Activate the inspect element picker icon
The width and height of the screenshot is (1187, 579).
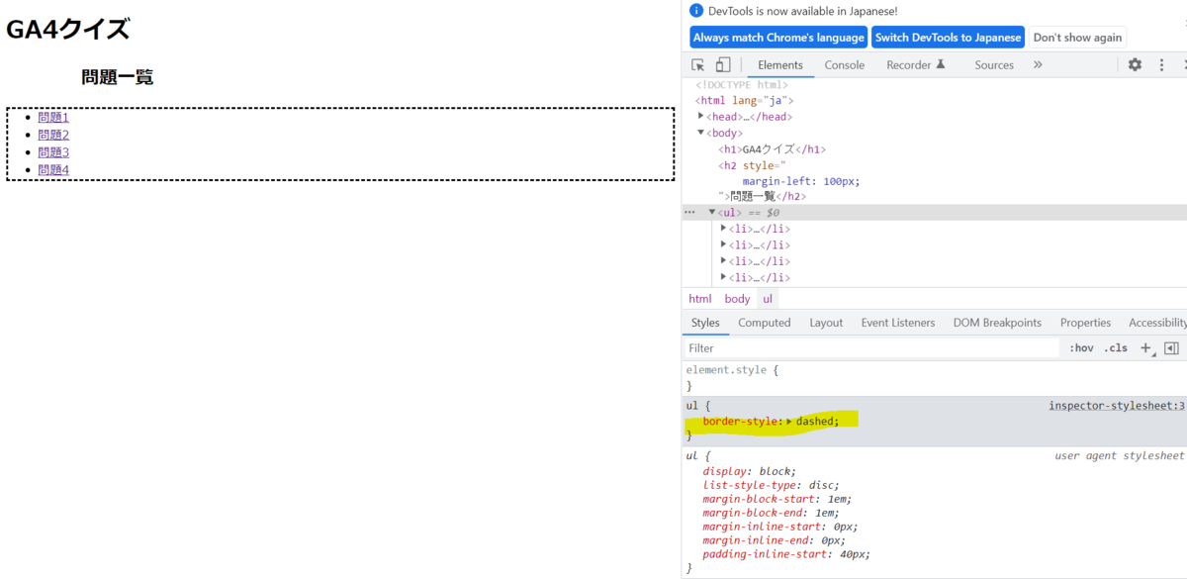[x=698, y=65]
